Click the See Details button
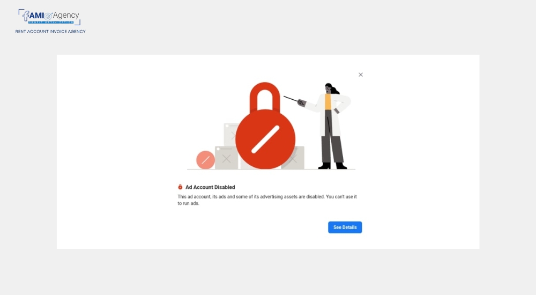 (345, 227)
